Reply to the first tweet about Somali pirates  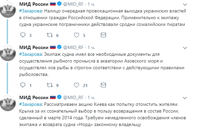pos(23,35)
